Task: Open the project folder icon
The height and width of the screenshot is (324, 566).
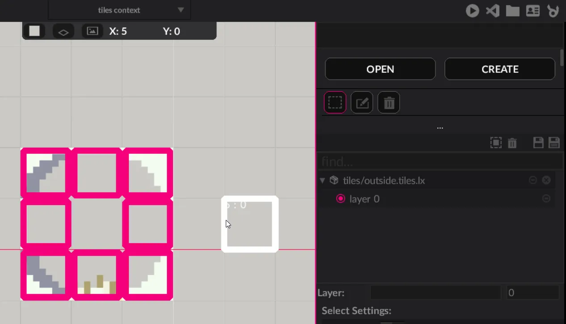Action: [512, 11]
